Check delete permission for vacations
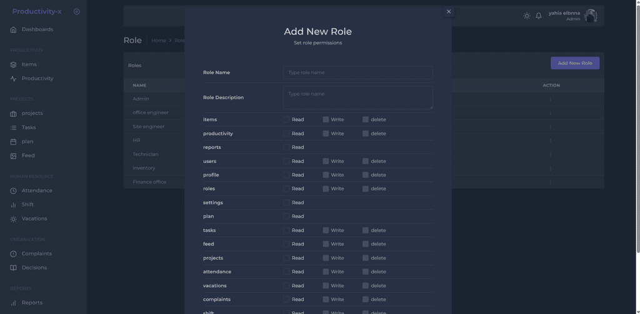Screen dimensions: 640x314 [365, 285]
